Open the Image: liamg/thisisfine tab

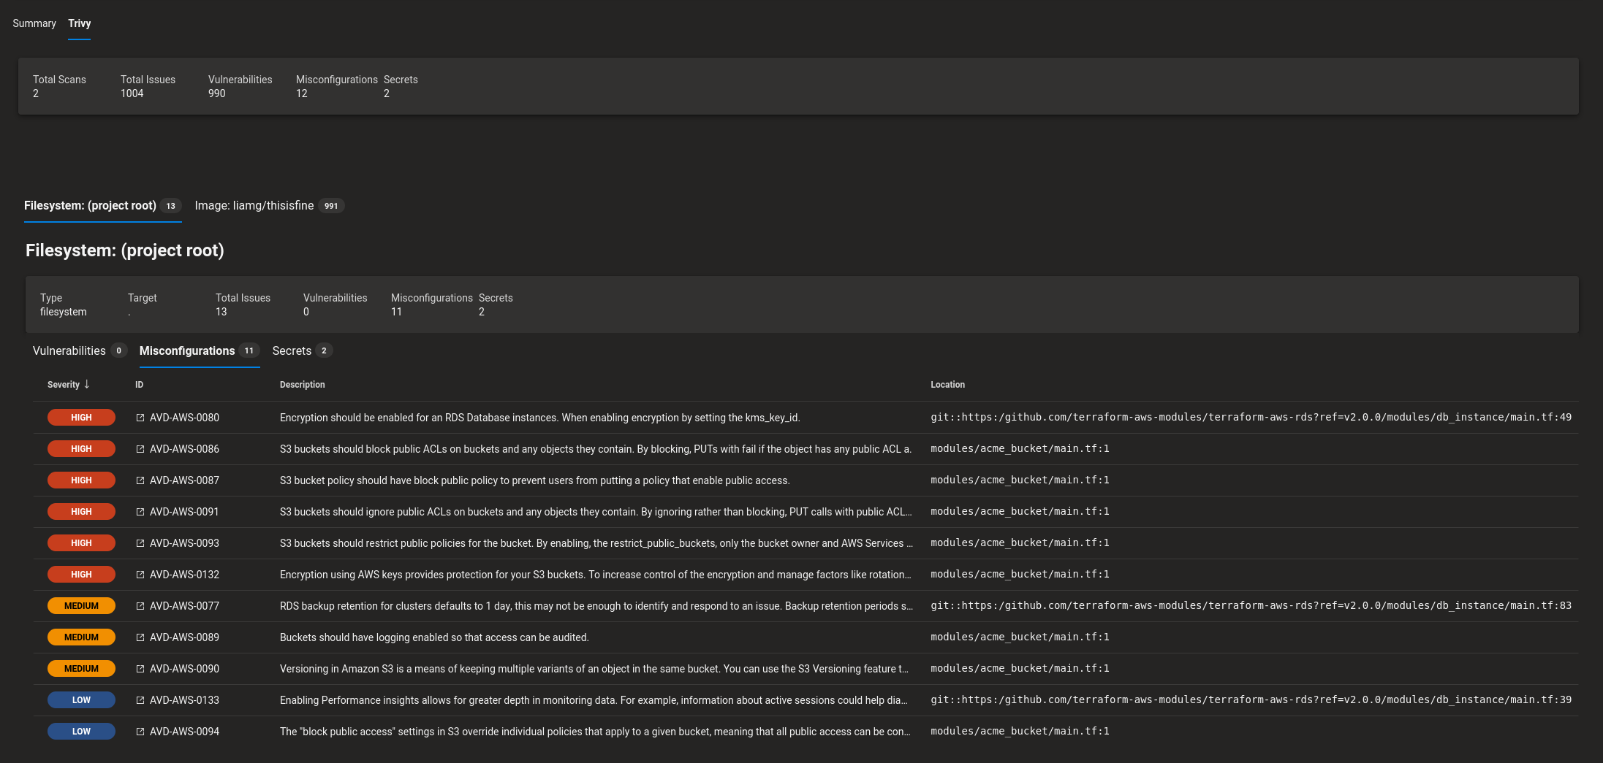tap(269, 206)
